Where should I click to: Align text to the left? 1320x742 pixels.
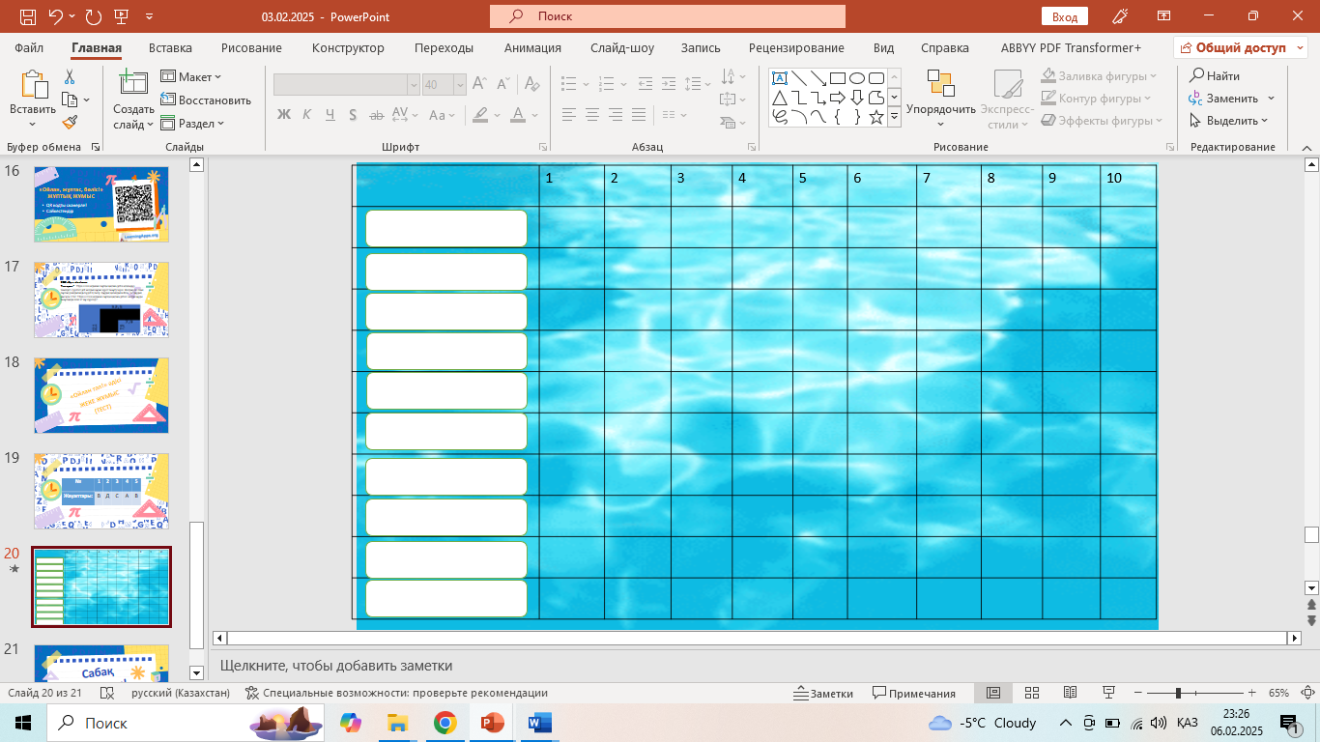pyautogui.click(x=568, y=114)
